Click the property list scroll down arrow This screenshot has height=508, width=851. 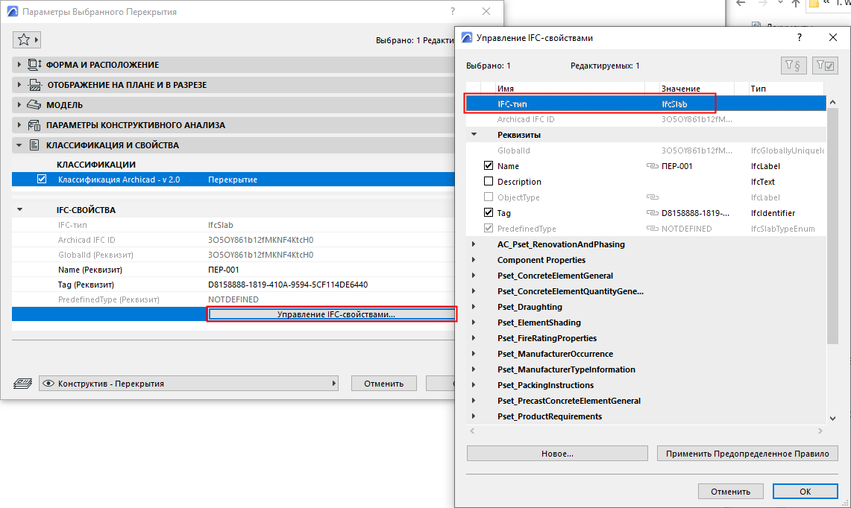click(x=832, y=418)
